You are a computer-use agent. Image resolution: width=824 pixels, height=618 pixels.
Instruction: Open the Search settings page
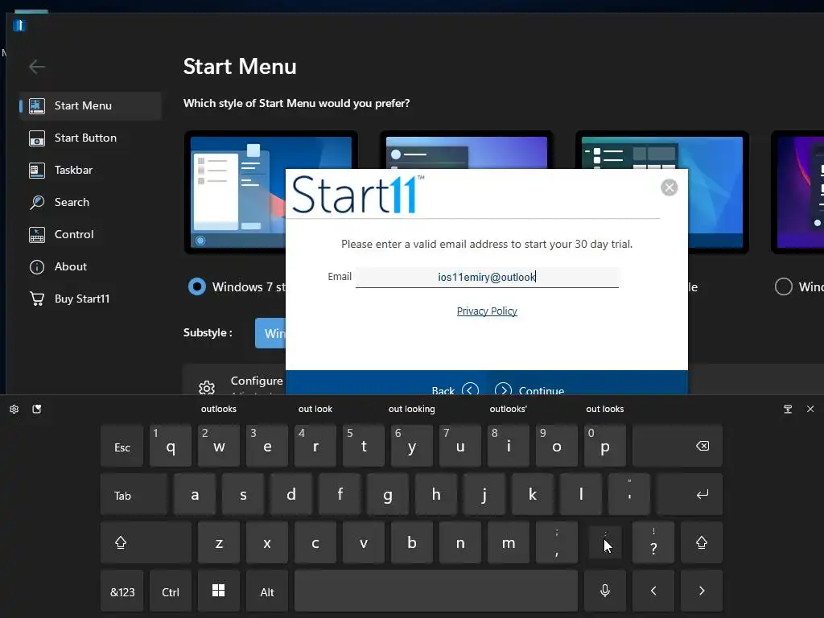click(x=90, y=202)
